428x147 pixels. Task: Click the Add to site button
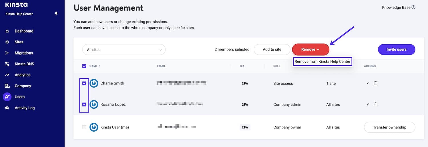272,49
